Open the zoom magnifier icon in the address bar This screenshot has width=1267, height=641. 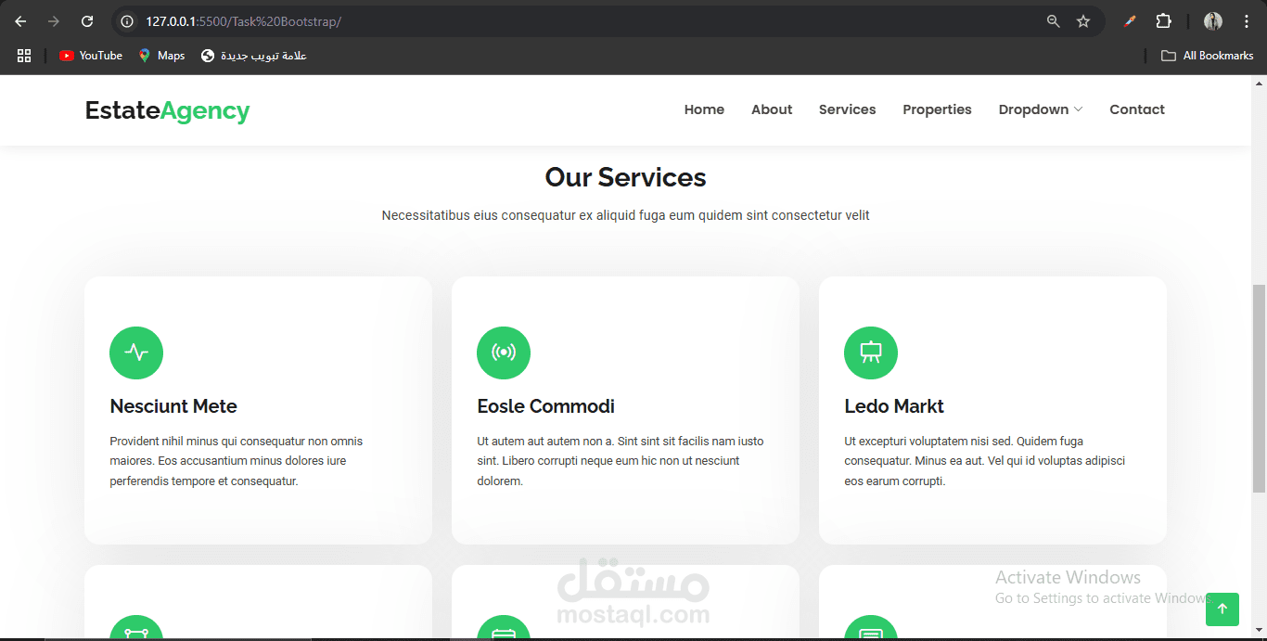(1054, 21)
